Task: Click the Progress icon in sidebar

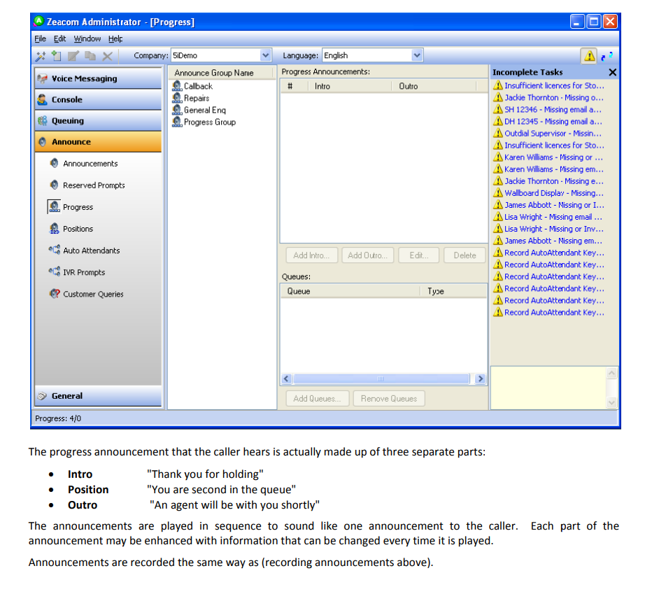Action: 54,207
